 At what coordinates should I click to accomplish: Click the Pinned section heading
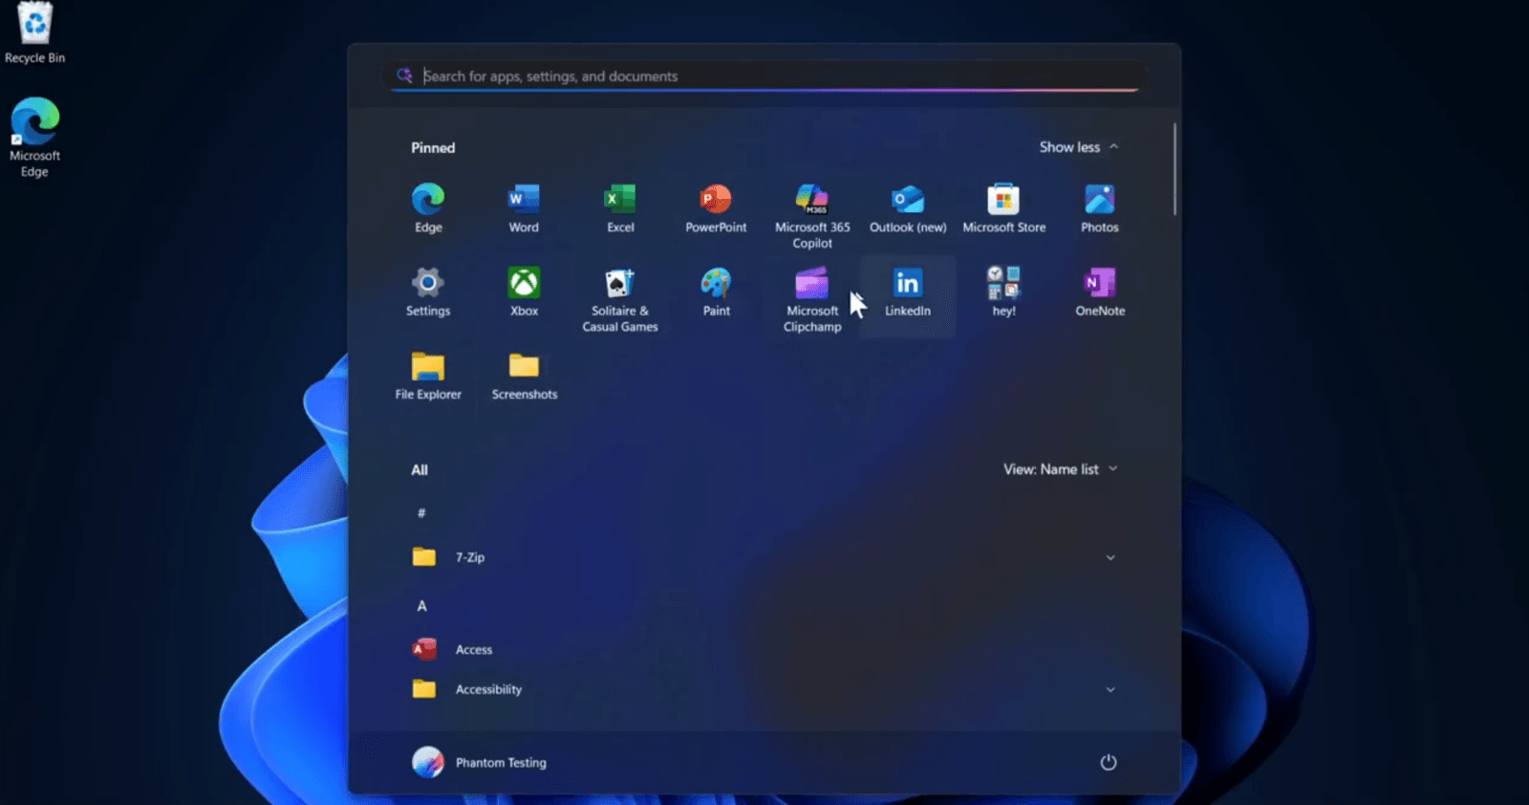[433, 148]
